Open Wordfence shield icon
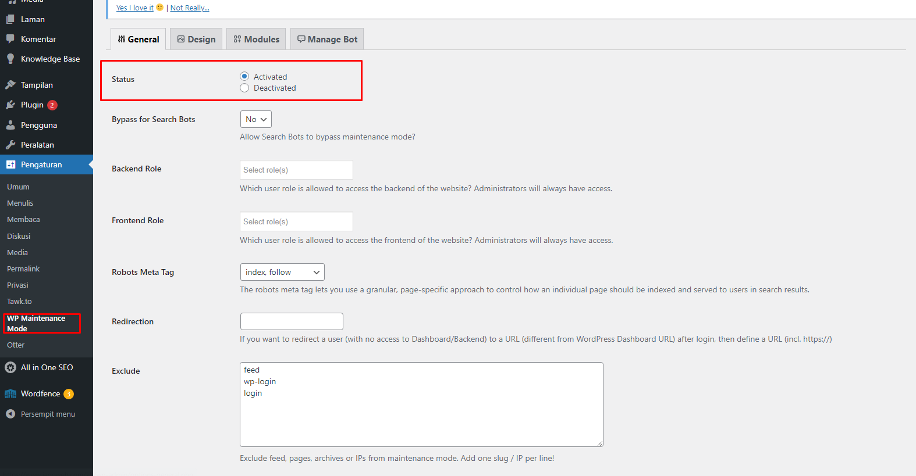This screenshot has height=476, width=916. [10, 393]
